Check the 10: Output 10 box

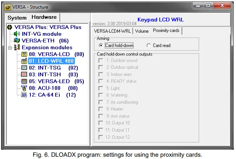[x=101, y=123]
